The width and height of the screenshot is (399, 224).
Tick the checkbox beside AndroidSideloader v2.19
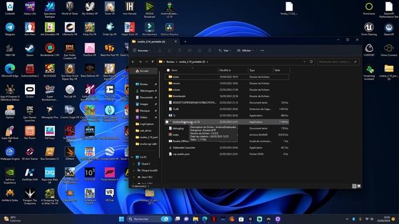tap(167, 122)
